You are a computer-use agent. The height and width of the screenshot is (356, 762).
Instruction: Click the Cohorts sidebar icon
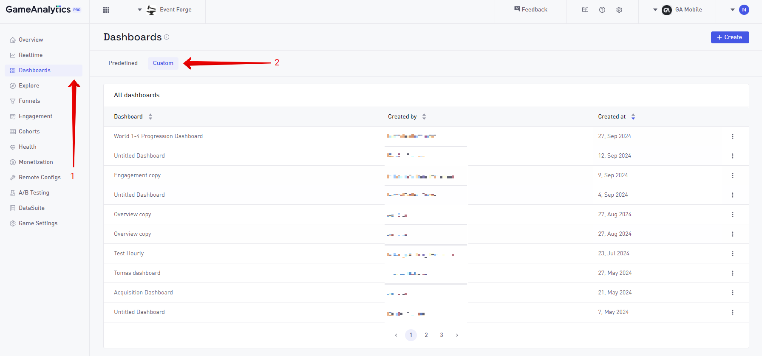click(x=13, y=132)
